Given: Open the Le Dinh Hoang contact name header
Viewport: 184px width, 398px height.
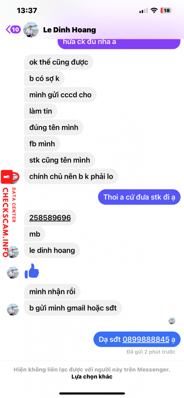Looking at the screenshot, I should tap(70, 30).
